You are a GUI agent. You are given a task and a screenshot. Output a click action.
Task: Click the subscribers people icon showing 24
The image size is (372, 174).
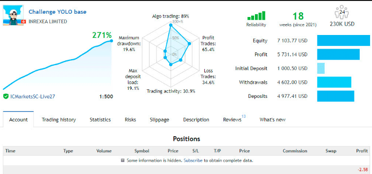point(342,12)
